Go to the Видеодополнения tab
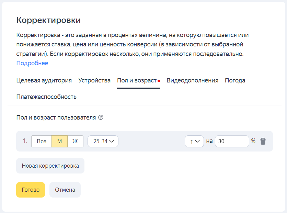Viewport: 287px width, 213px height. (x=192, y=80)
